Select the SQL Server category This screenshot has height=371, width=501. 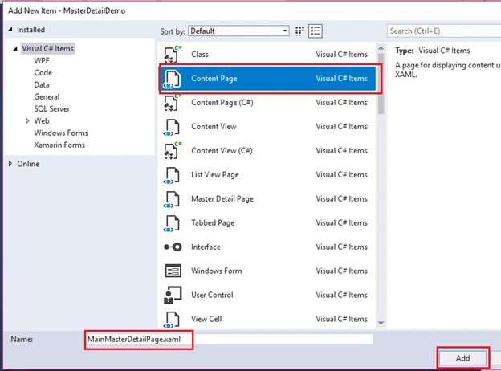pos(52,109)
